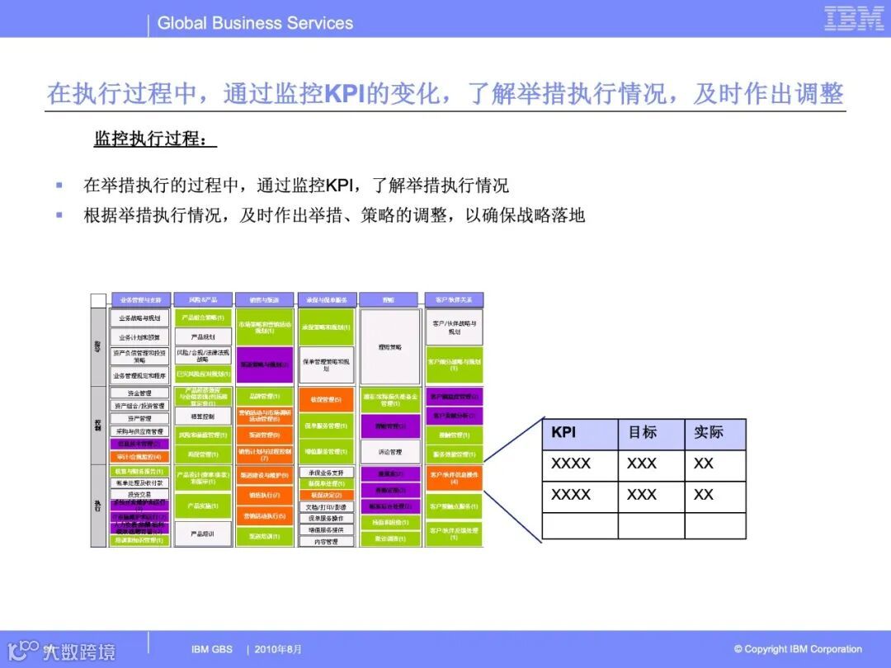
Task: Click the white 产品规划 box
Action: [203, 336]
